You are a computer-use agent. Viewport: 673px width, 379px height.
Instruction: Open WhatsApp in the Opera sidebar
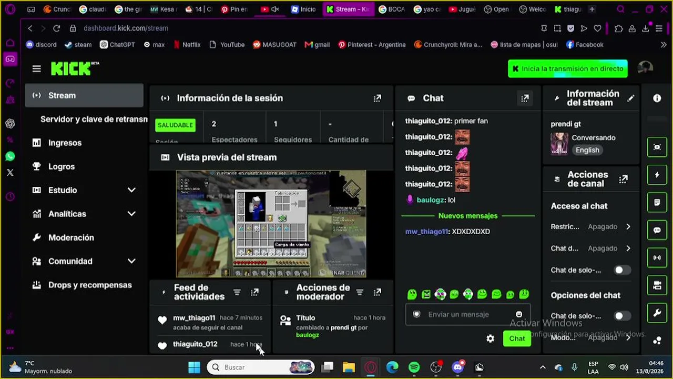tap(10, 156)
